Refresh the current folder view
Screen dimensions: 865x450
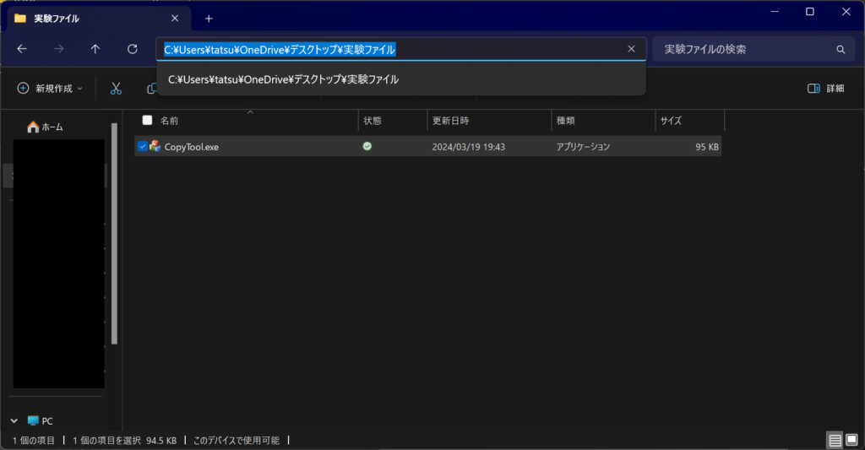click(x=132, y=49)
